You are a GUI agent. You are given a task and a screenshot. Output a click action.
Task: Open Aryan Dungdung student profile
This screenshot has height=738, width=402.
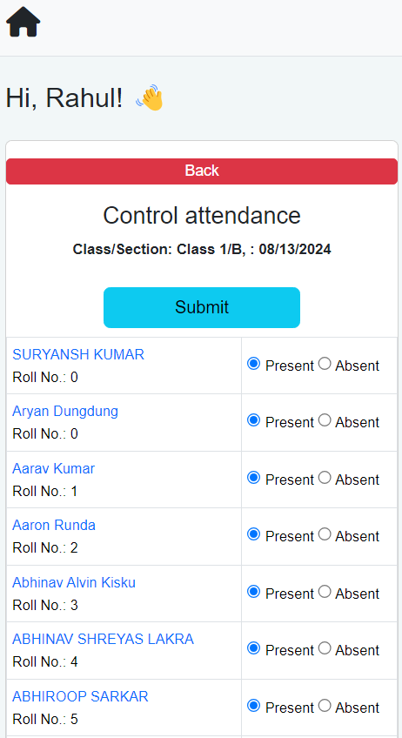pos(65,412)
